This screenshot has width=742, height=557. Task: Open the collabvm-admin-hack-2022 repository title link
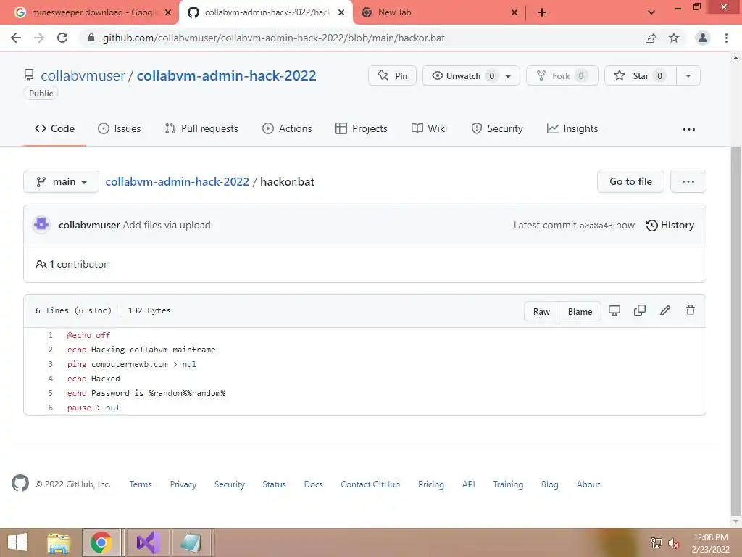coord(226,75)
